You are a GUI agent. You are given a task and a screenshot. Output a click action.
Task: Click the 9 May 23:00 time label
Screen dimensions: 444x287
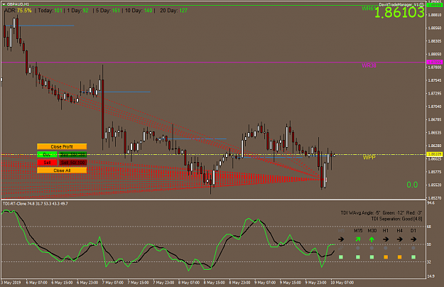pos(315,283)
